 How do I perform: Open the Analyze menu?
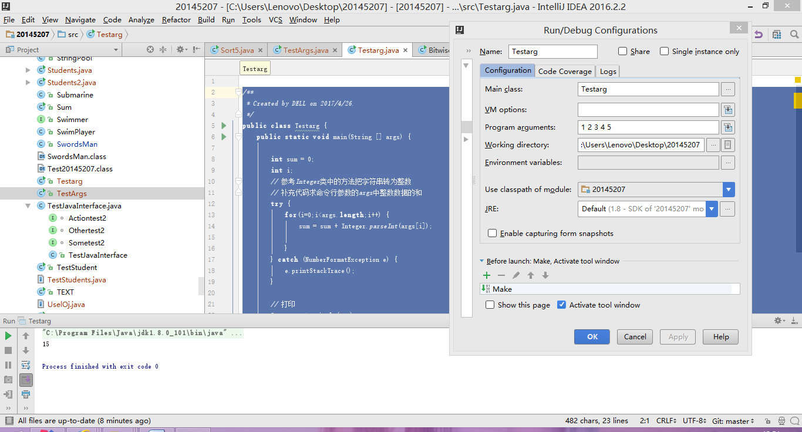(x=141, y=20)
